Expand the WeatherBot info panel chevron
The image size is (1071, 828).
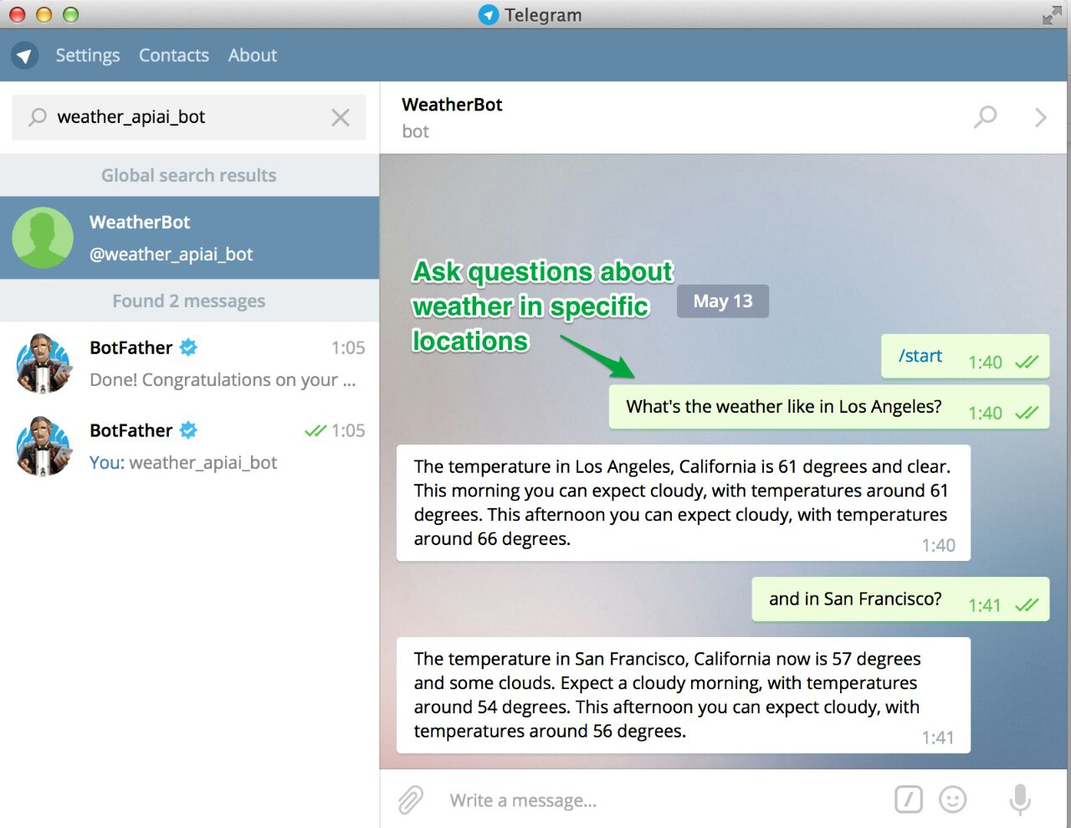[1040, 117]
